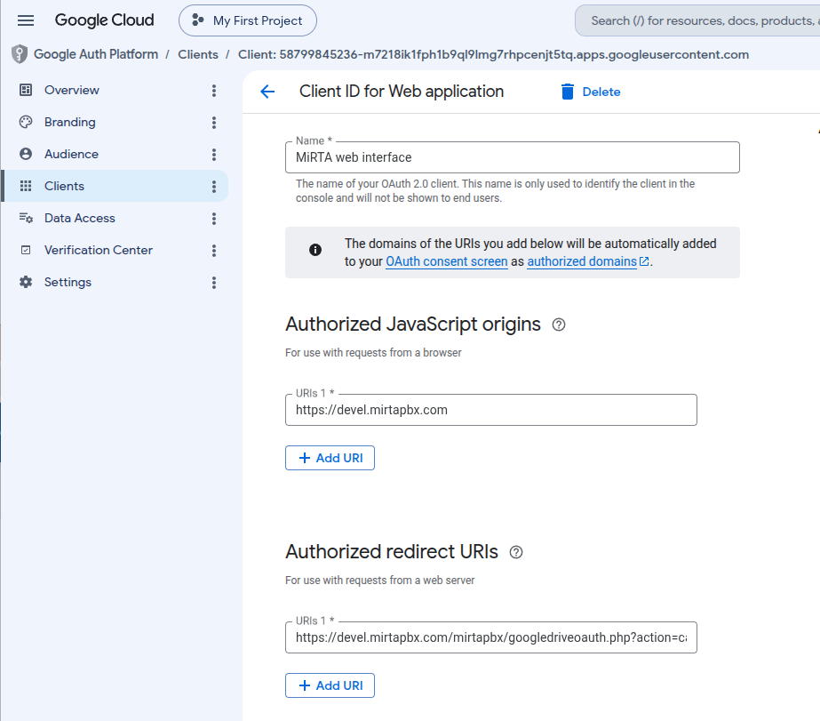Click the Google Cloud logo

point(104,20)
